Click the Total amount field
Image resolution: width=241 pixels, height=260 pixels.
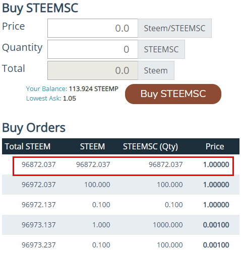point(93,70)
